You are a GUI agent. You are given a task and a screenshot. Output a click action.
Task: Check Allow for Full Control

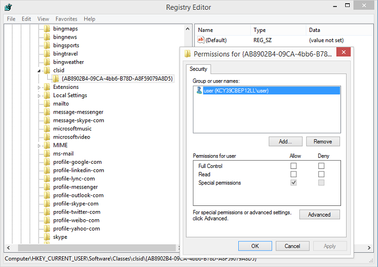(x=293, y=166)
